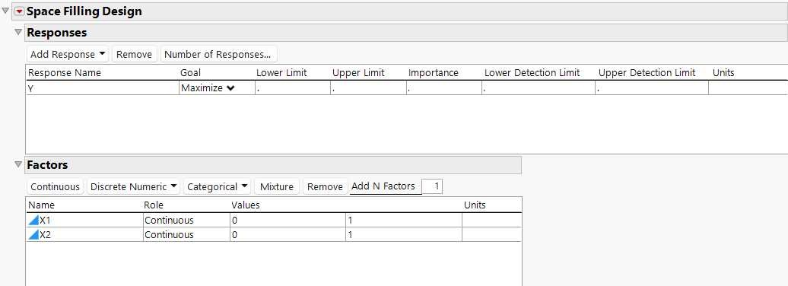This screenshot has height=286, width=788.
Task: Click the Values header in Factors table
Action: click(245, 205)
